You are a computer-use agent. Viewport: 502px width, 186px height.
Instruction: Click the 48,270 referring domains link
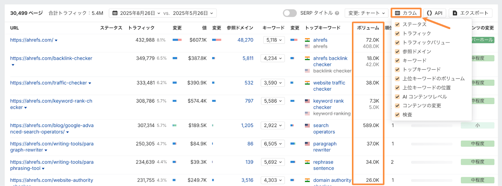[245, 40]
